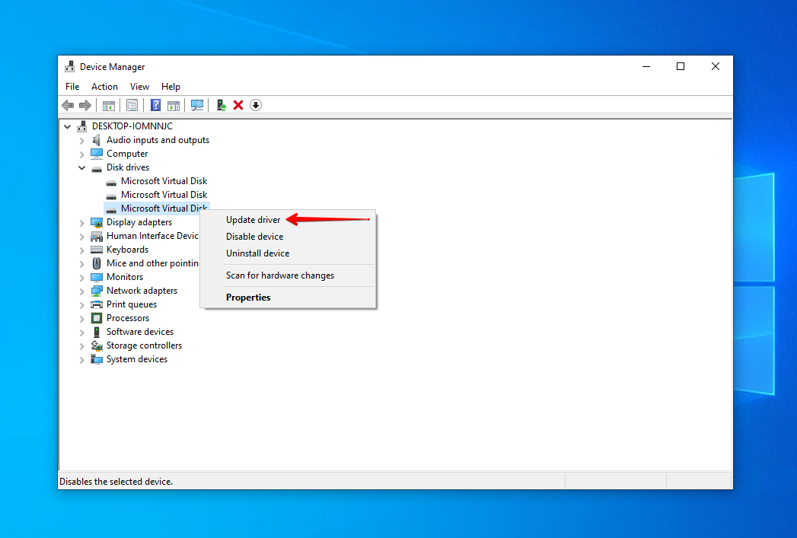797x538 pixels.
Task: Click the Keyboards category icon
Action: (97, 250)
